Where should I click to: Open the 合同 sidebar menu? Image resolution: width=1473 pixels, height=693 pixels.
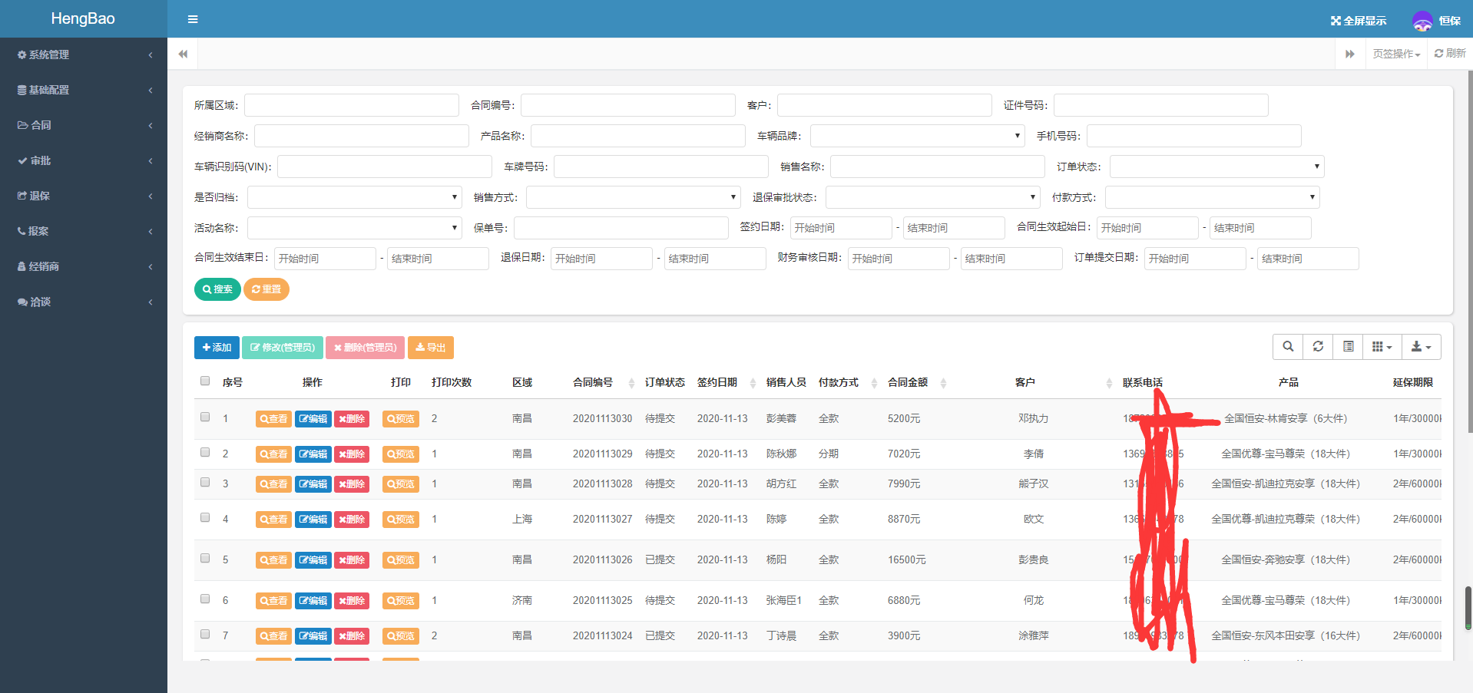pos(84,125)
